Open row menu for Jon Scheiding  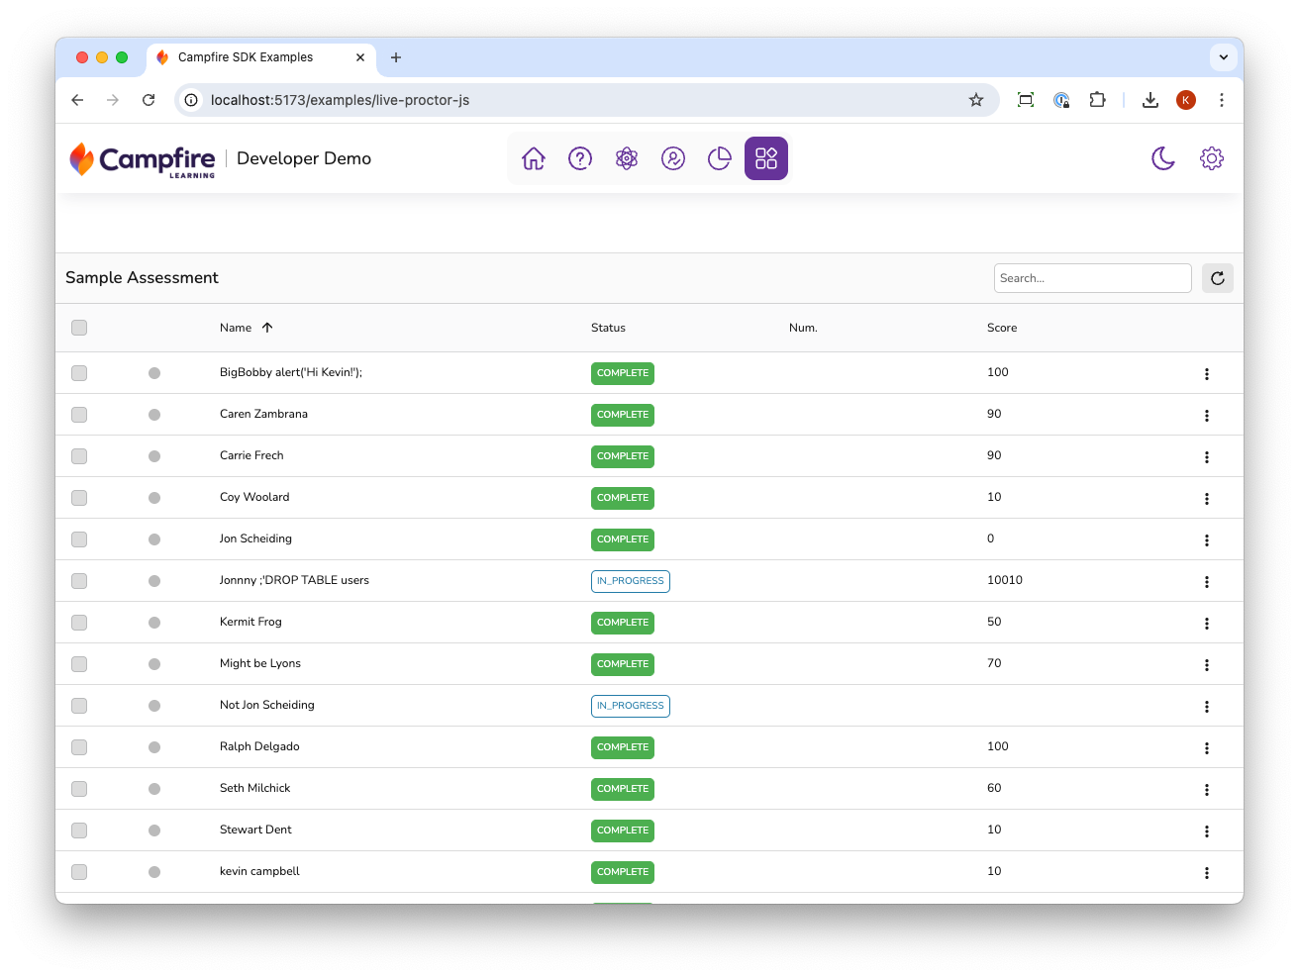1207,540
